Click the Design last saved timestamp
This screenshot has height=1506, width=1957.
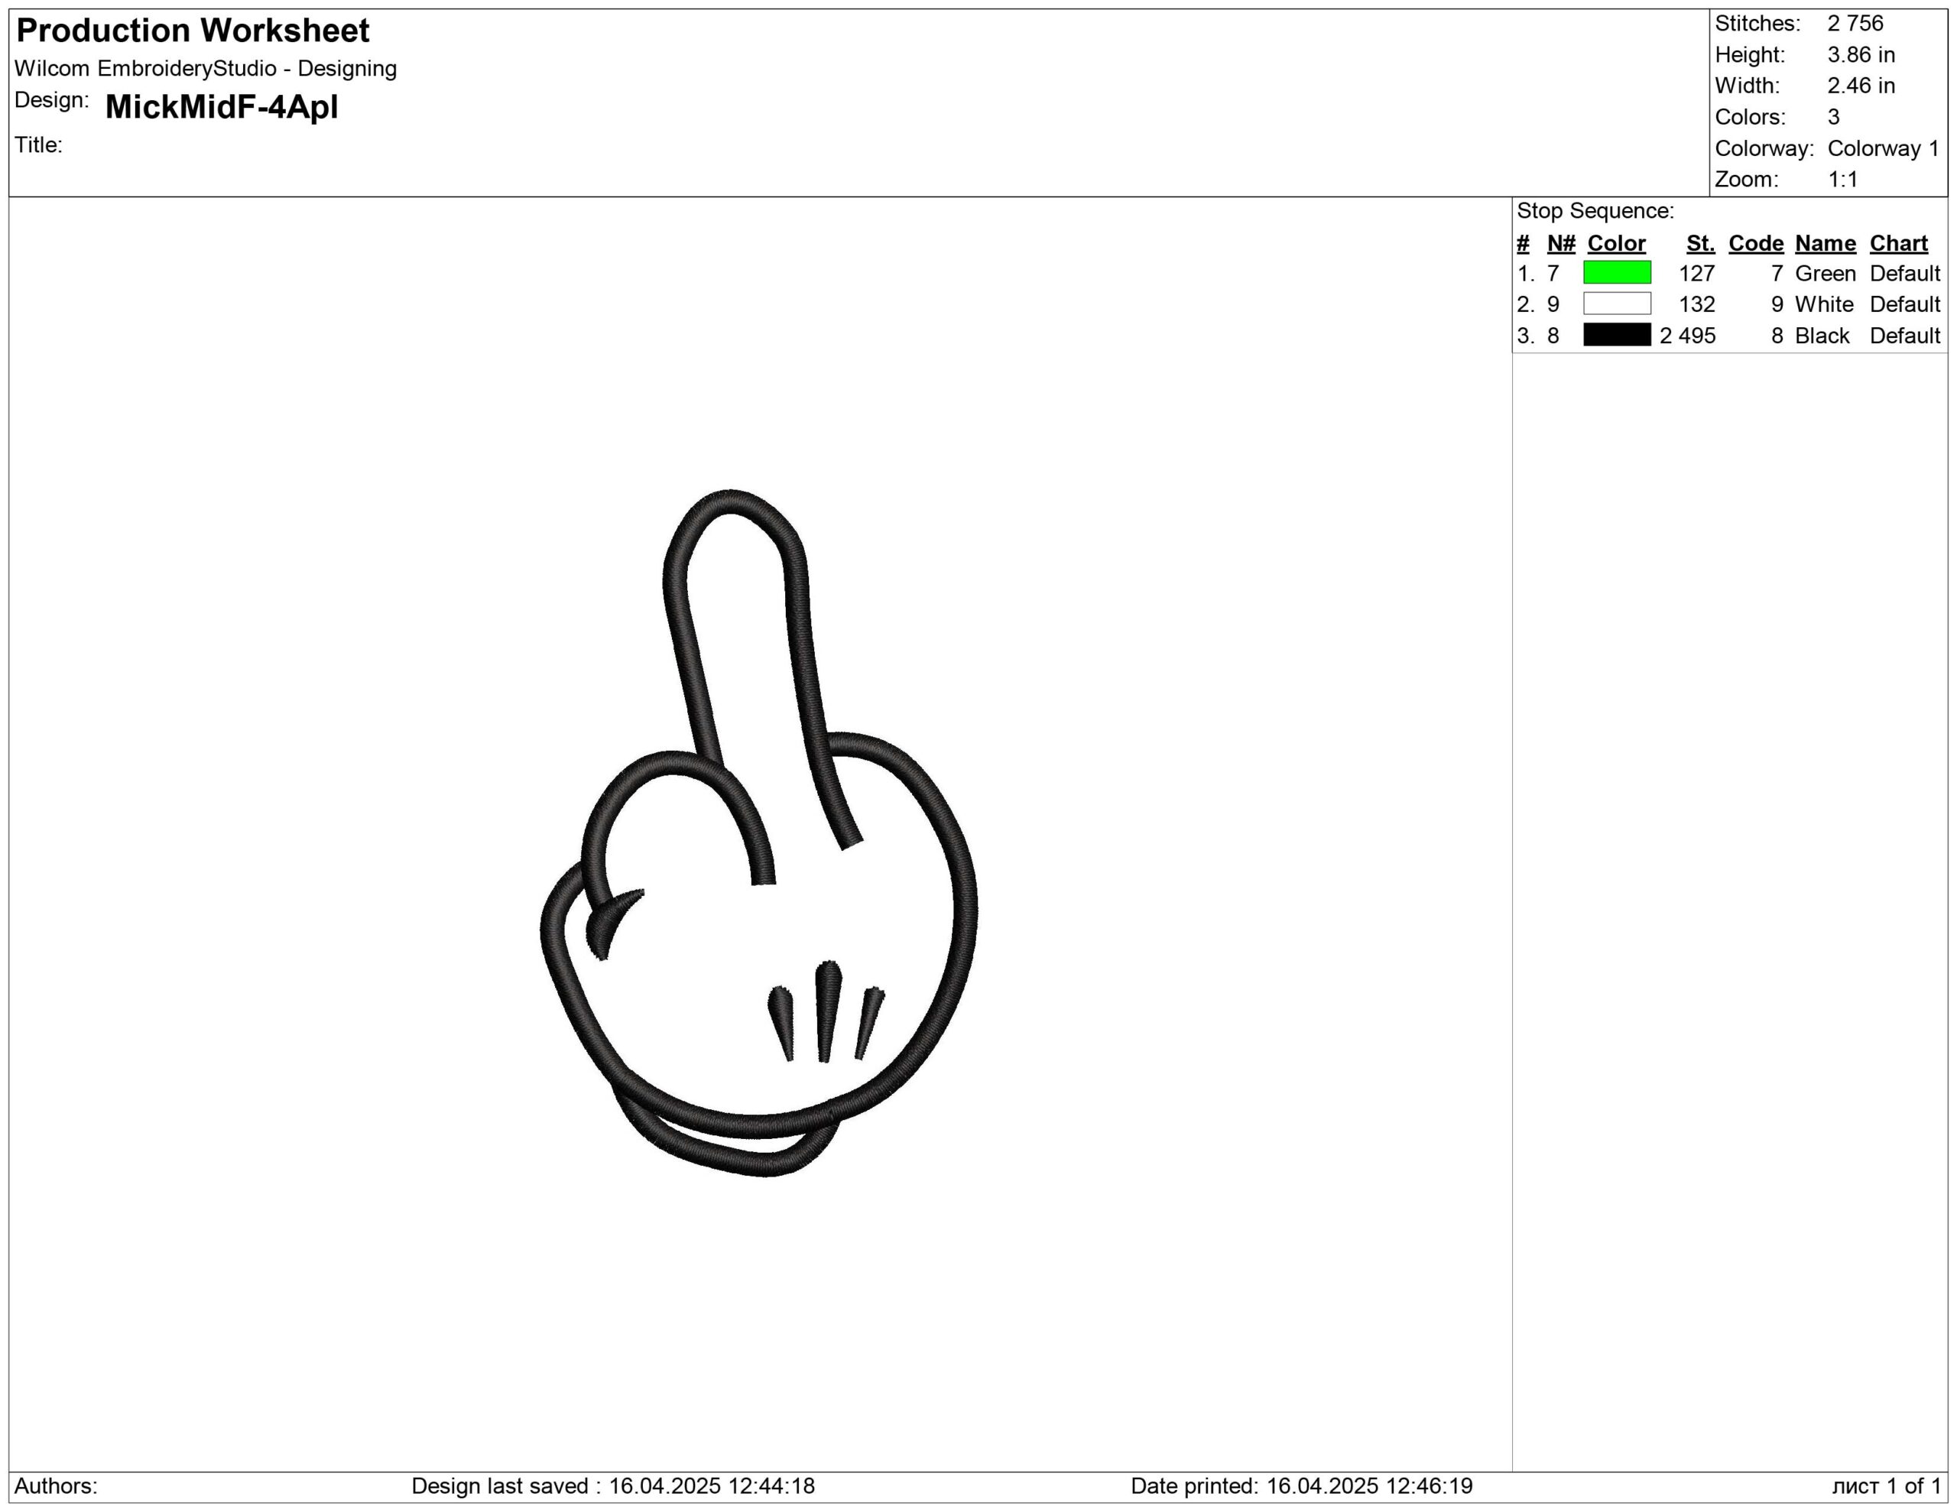(x=613, y=1486)
